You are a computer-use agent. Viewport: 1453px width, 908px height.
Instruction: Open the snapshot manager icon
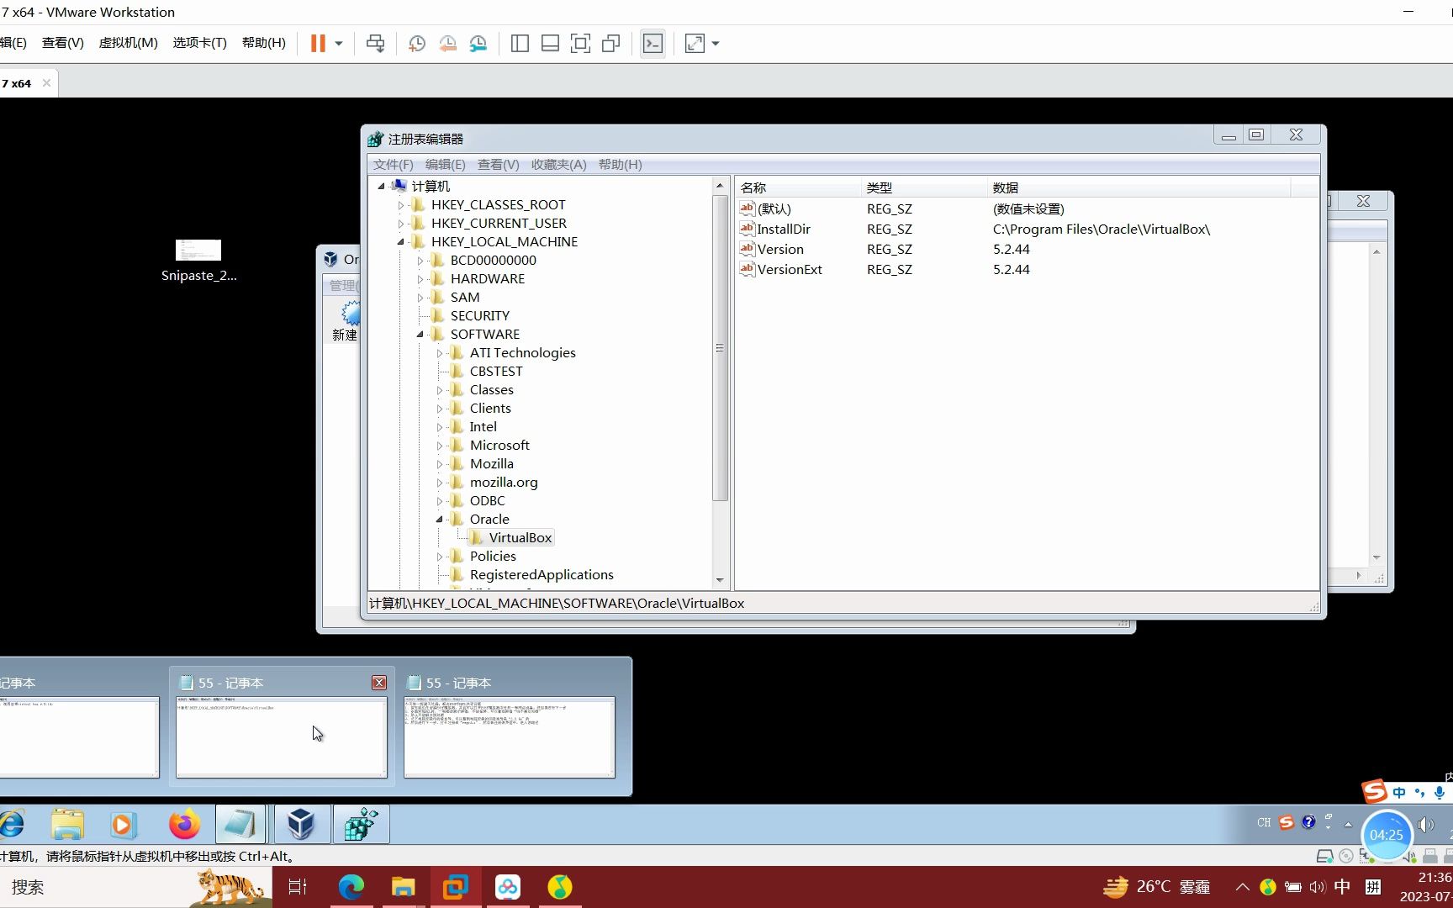[478, 44]
